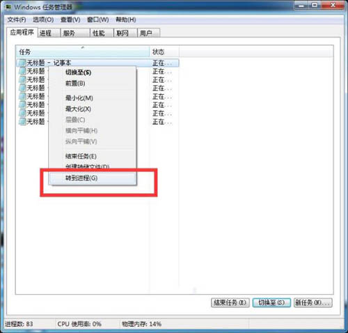Switch to the 性能 tab
The height and width of the screenshot is (333, 348).
tap(102, 33)
